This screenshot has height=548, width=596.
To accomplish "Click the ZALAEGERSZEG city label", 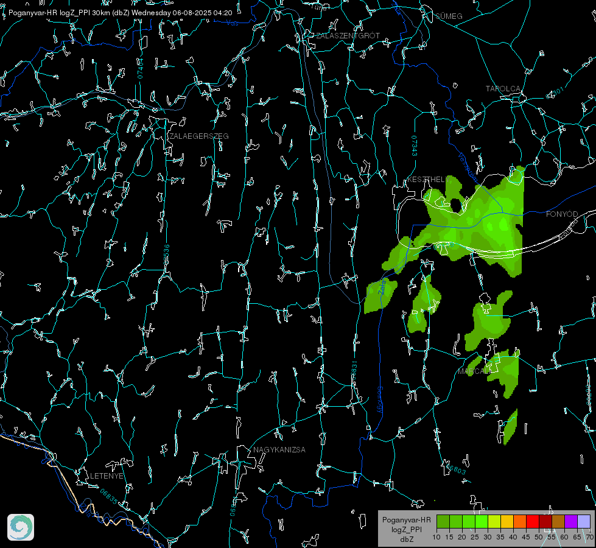I will click(199, 136).
